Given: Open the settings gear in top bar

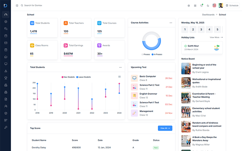Looking at the screenshot, I should tap(188, 5).
